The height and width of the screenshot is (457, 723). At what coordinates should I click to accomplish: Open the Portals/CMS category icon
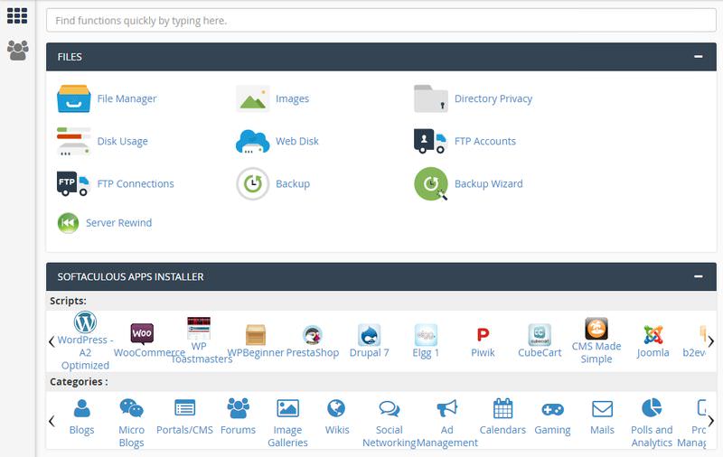coord(185,408)
